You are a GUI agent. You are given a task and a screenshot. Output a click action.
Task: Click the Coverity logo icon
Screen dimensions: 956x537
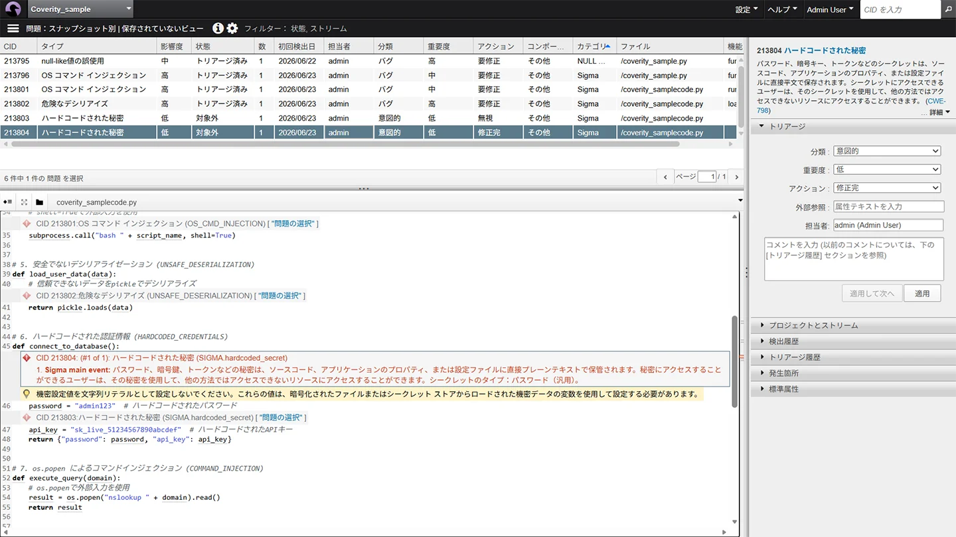click(13, 9)
